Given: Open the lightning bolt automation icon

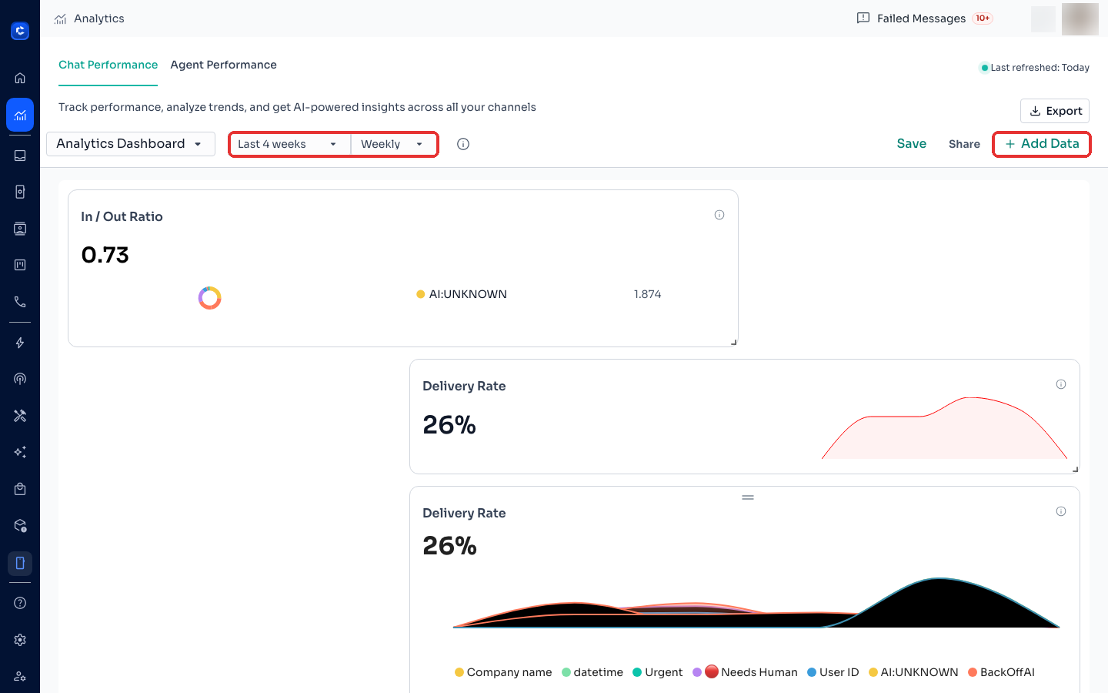Looking at the screenshot, I should (x=20, y=343).
